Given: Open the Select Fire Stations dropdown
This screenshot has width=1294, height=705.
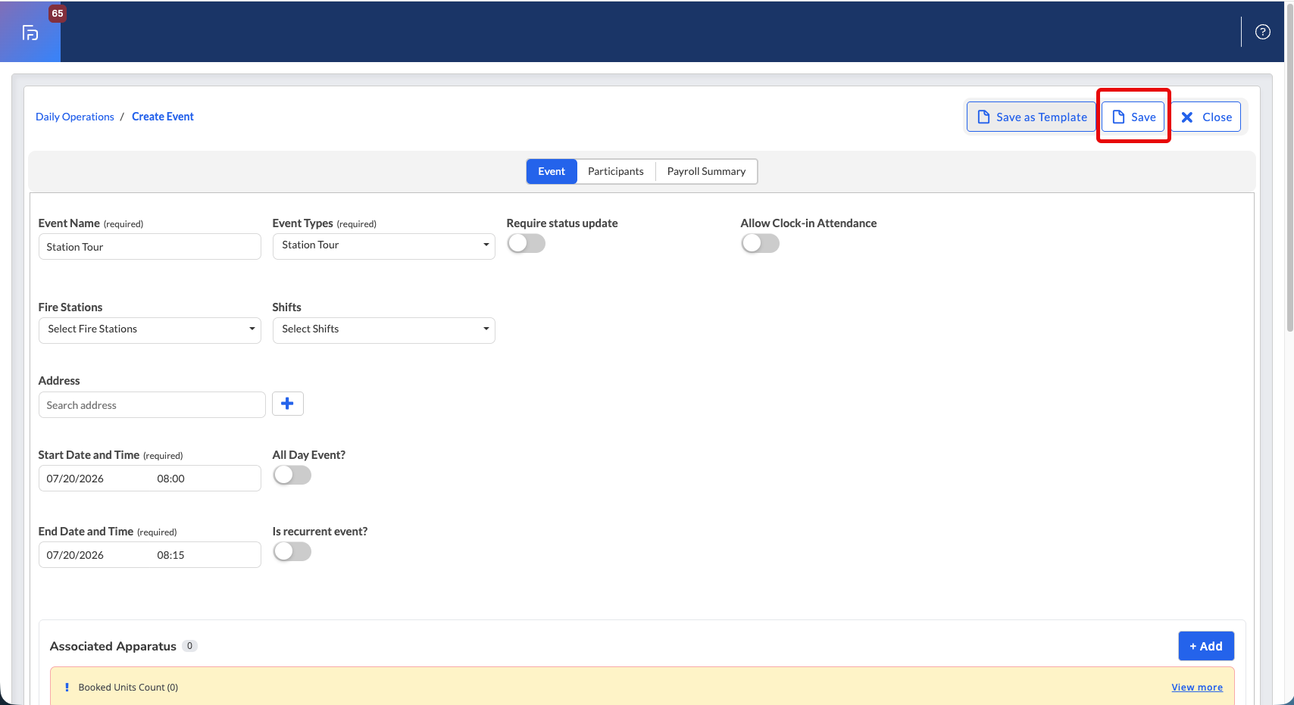Looking at the screenshot, I should pos(150,330).
